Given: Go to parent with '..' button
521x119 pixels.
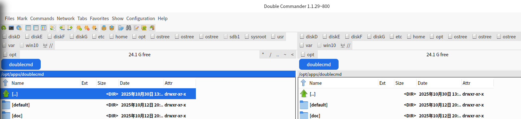Looking at the screenshot, I should pyautogui.click(x=278, y=55).
